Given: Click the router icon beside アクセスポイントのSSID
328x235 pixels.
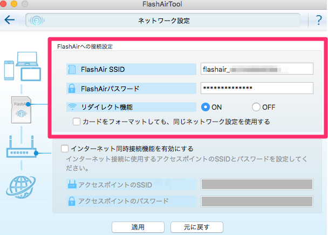Looking at the screenshot, I should tap(72, 185).
